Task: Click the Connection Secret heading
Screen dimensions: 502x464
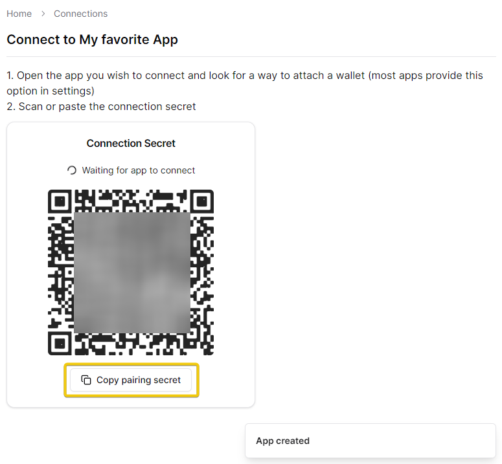Action: click(131, 143)
